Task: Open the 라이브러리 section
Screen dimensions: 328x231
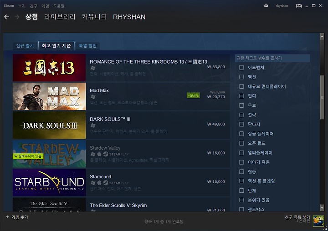Action: coord(60,17)
